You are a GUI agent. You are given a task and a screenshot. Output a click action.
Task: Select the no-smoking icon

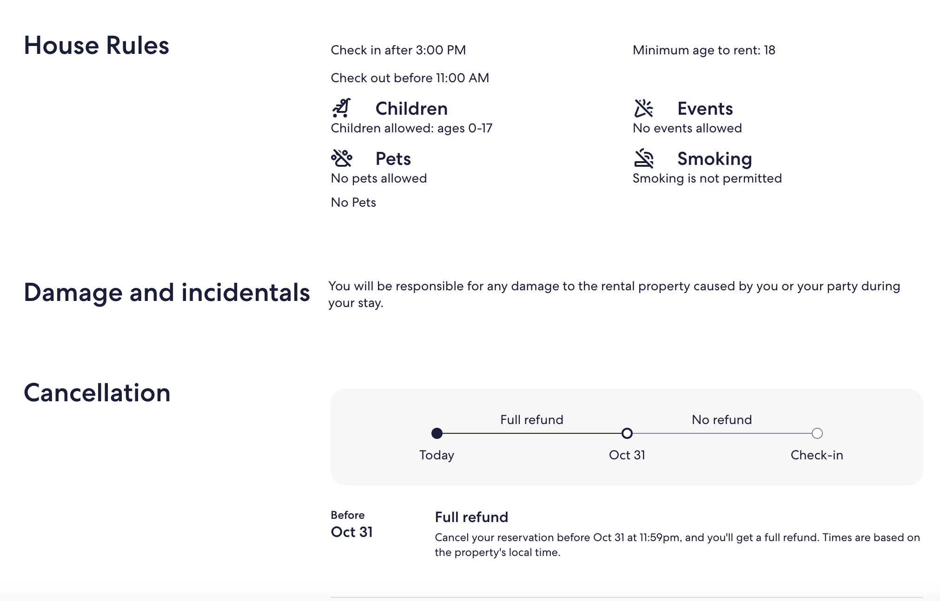click(644, 160)
